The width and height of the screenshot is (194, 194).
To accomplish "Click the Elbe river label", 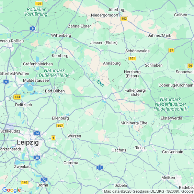I will (100, 83).
